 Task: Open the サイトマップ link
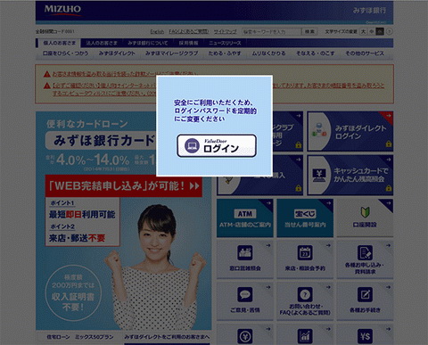coord(225,31)
